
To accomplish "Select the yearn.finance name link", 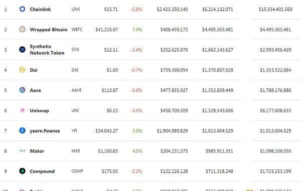I will pyautogui.click(x=45, y=131).
